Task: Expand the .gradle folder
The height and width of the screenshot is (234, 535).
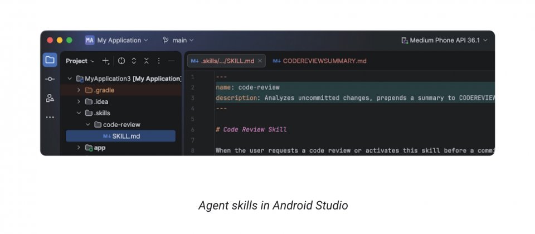Action: tap(79, 90)
